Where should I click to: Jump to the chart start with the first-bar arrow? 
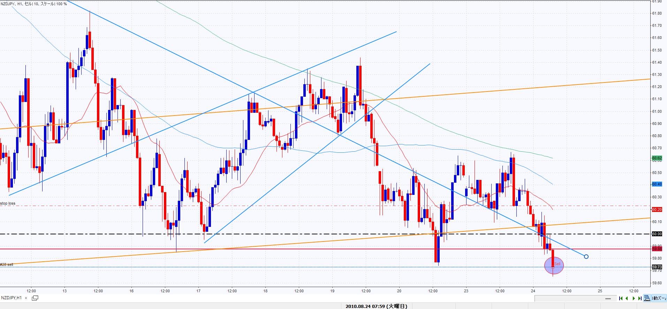pyautogui.click(x=621, y=298)
